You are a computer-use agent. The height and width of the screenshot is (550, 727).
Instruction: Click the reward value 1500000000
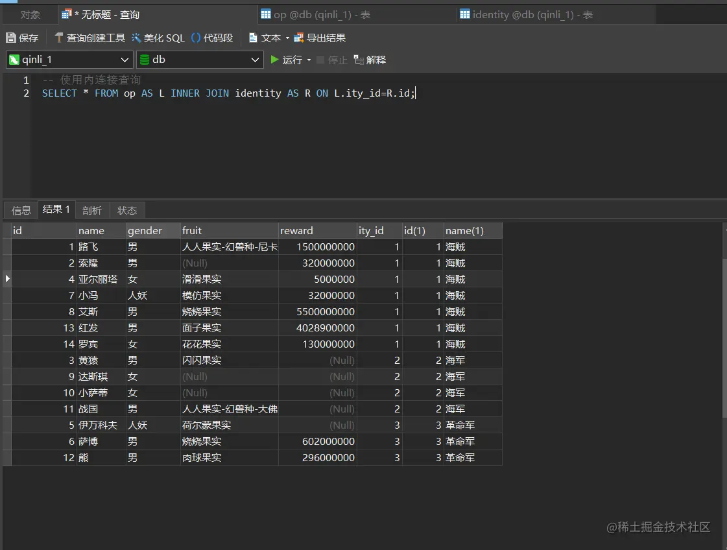point(318,246)
